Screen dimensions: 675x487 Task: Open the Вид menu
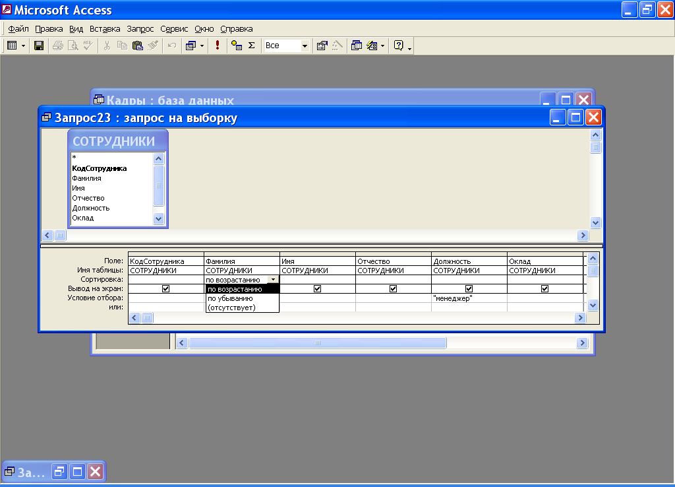[x=76, y=29]
